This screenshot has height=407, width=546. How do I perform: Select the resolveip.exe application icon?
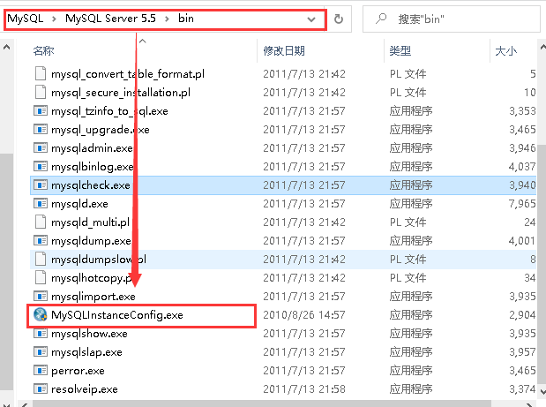tap(41, 388)
